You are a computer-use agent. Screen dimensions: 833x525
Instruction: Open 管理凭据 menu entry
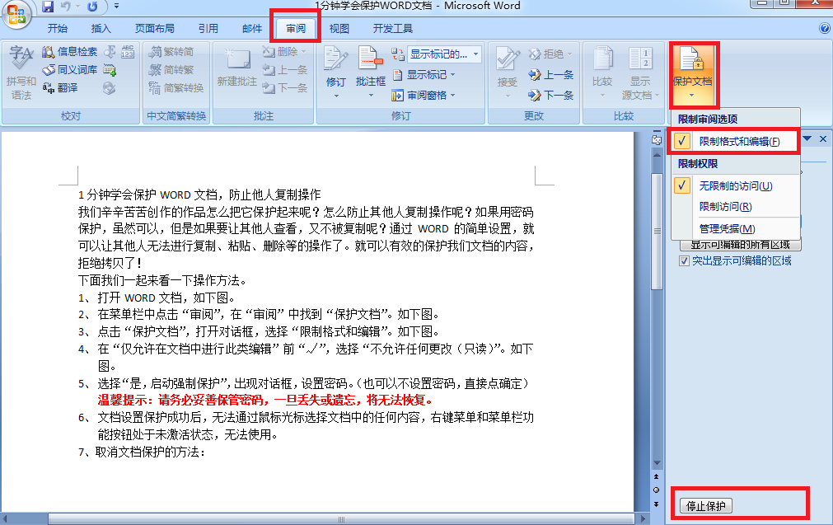[x=736, y=229]
